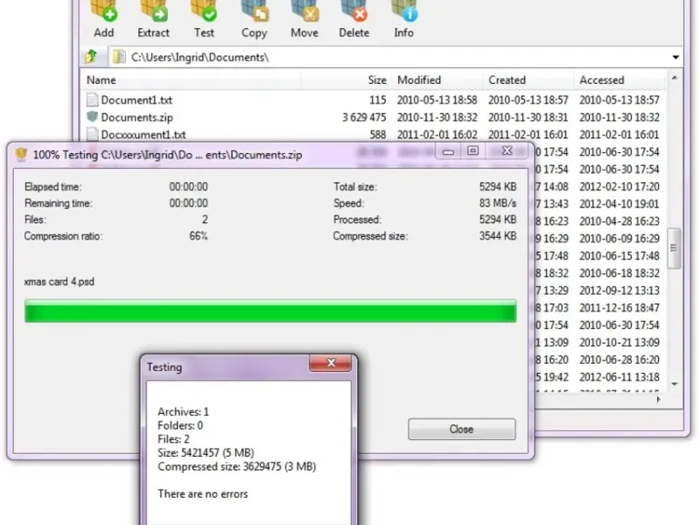Click the 'Archives: 1' result line
The width and height of the screenshot is (700, 525).
pos(183,411)
